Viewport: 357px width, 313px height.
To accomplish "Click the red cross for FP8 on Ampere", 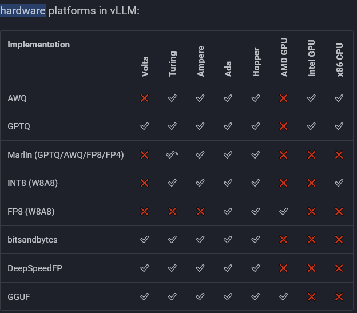I will click(x=200, y=211).
